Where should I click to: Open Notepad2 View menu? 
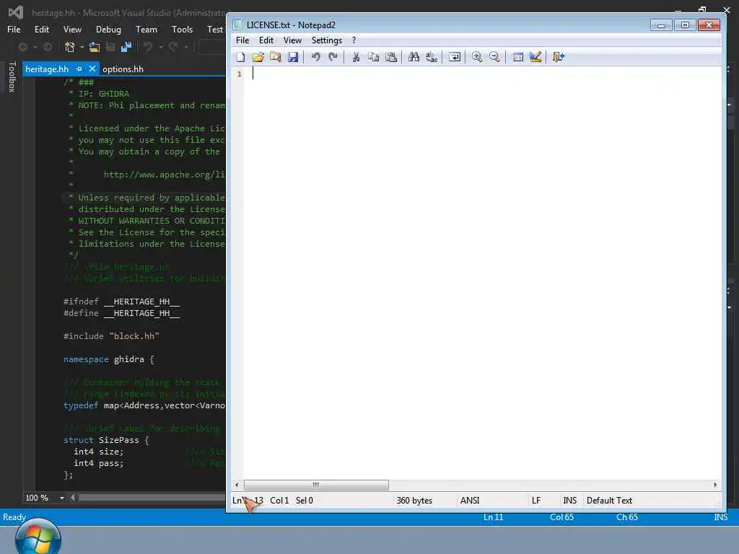pyautogui.click(x=292, y=40)
